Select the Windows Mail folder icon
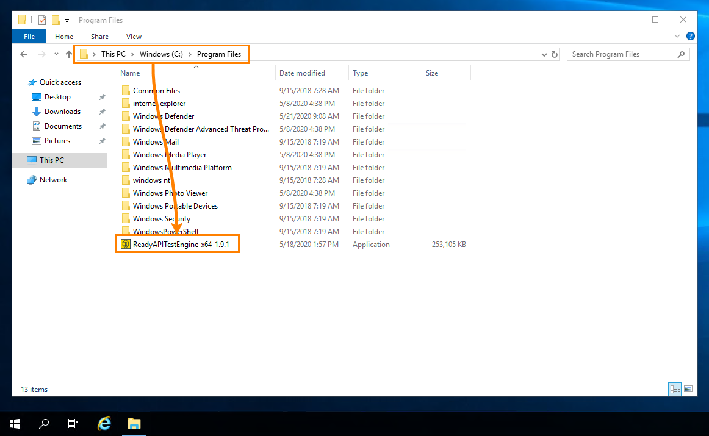This screenshot has height=436, width=709. (126, 142)
